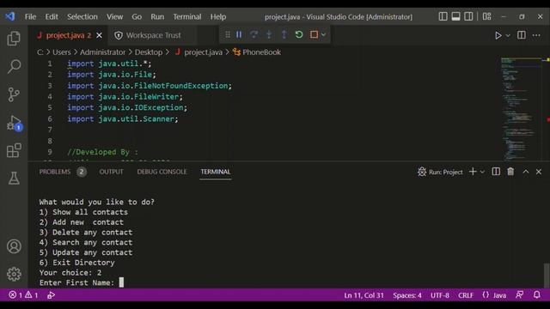The height and width of the screenshot is (309, 550).
Task: Open the View menu
Action: (x=114, y=17)
